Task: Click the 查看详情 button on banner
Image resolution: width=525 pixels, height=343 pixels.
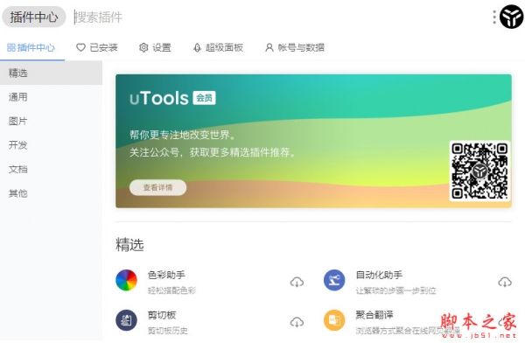Action: (157, 187)
